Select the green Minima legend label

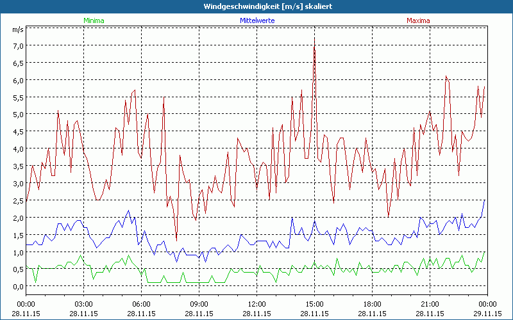click(x=94, y=20)
